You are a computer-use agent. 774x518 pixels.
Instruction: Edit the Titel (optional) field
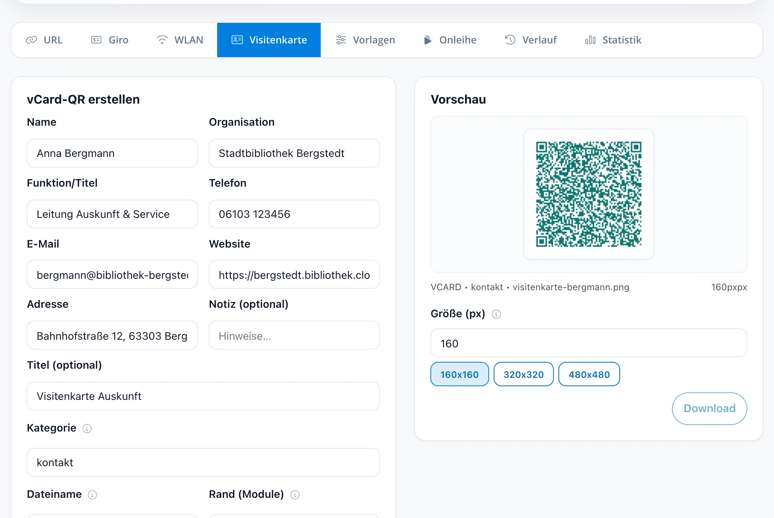(x=203, y=396)
